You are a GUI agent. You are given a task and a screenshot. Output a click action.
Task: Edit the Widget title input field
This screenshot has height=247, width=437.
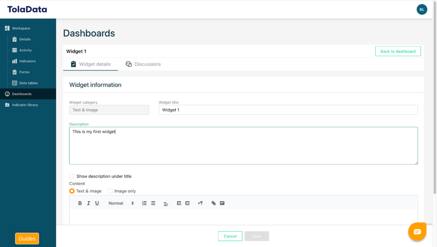pos(287,110)
